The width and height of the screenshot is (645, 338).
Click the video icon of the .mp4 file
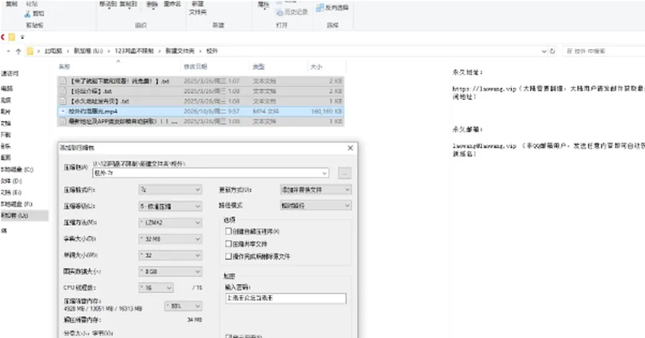click(x=63, y=112)
